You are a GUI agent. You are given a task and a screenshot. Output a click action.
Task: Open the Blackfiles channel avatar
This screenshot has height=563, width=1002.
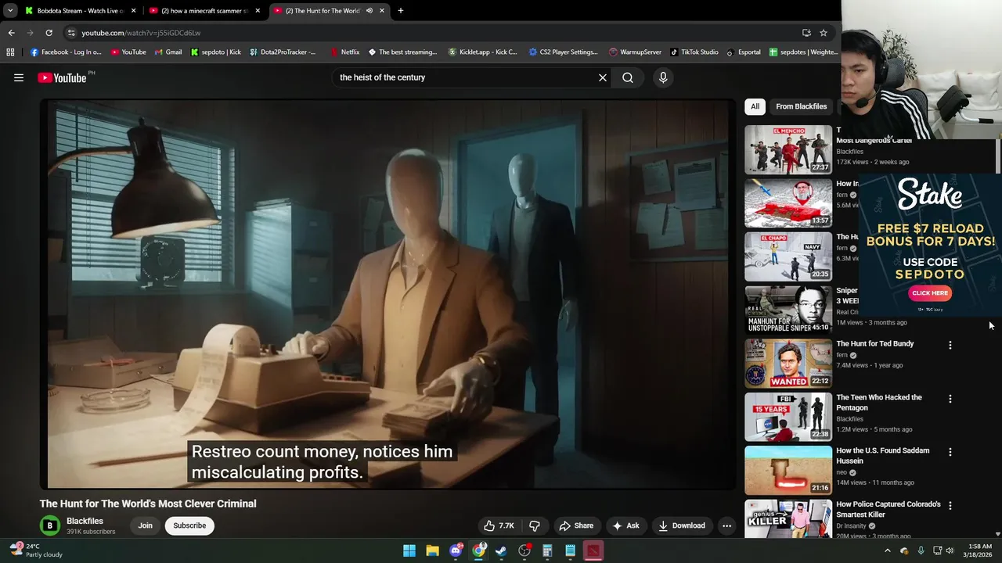(49, 525)
